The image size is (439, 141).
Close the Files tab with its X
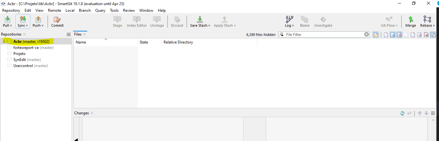click(x=85, y=34)
